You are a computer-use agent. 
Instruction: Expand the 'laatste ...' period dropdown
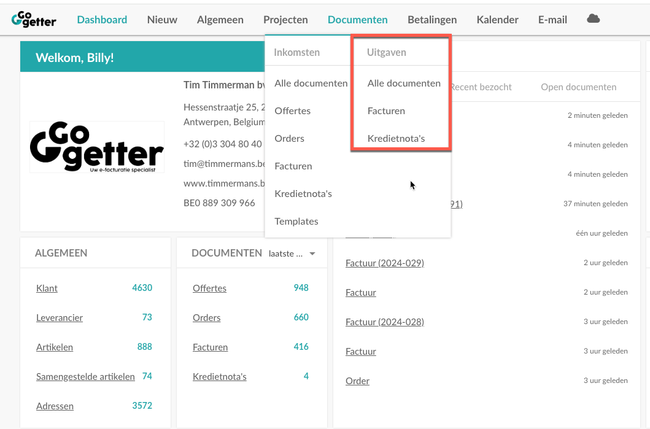click(x=292, y=253)
